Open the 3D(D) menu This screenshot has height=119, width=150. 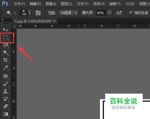click(130, 4)
